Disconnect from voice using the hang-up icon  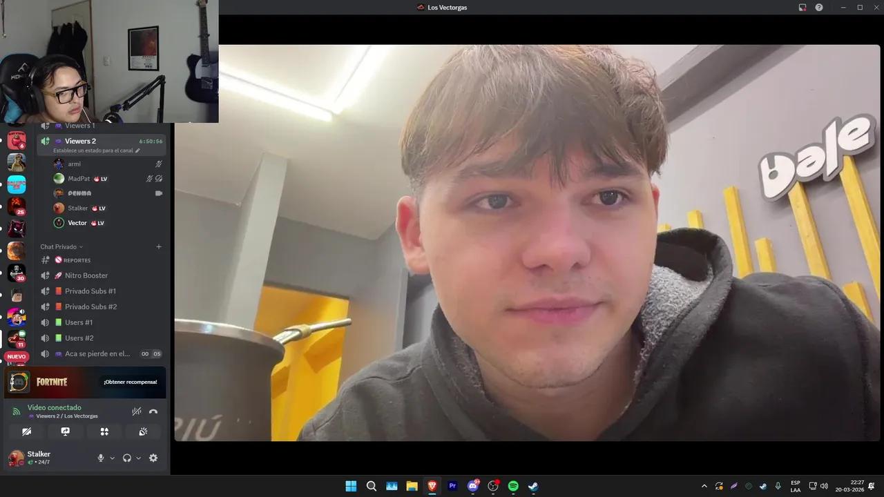coord(153,411)
